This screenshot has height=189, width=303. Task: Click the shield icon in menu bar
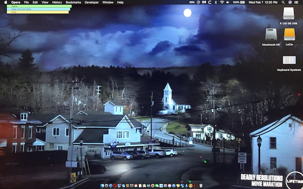pos(198,2)
